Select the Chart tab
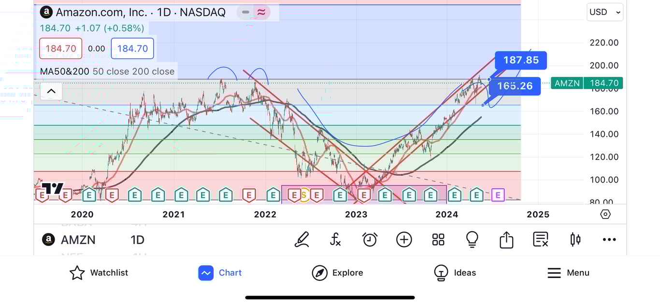660x305 pixels. (220, 273)
